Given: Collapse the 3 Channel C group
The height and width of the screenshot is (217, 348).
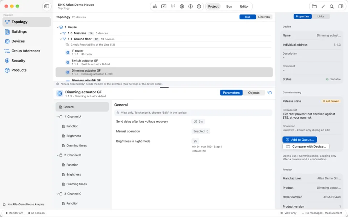Looking at the screenshot, I should point(58,194).
